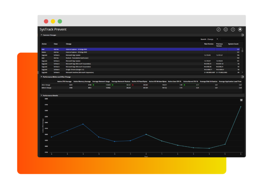Go to home via the house icon

click(240, 30)
